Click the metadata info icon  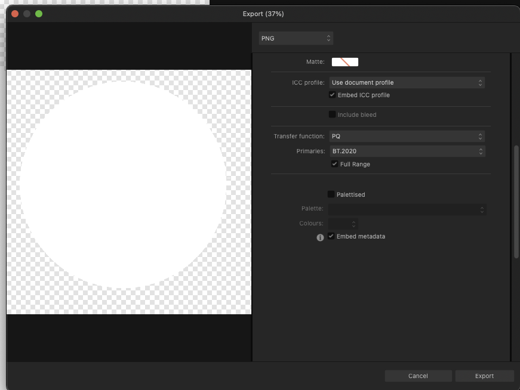point(320,237)
